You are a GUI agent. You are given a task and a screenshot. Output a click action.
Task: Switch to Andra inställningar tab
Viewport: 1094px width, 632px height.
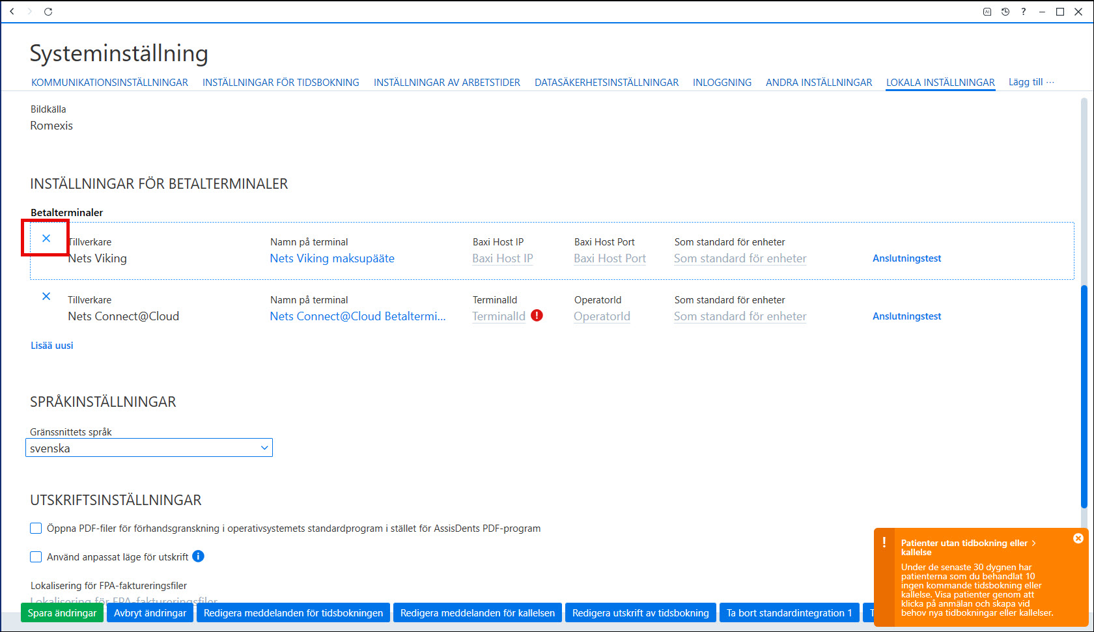pyautogui.click(x=819, y=83)
